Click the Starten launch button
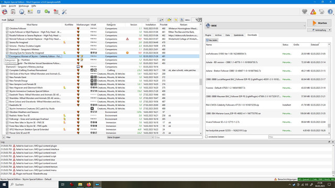 tap(319, 23)
